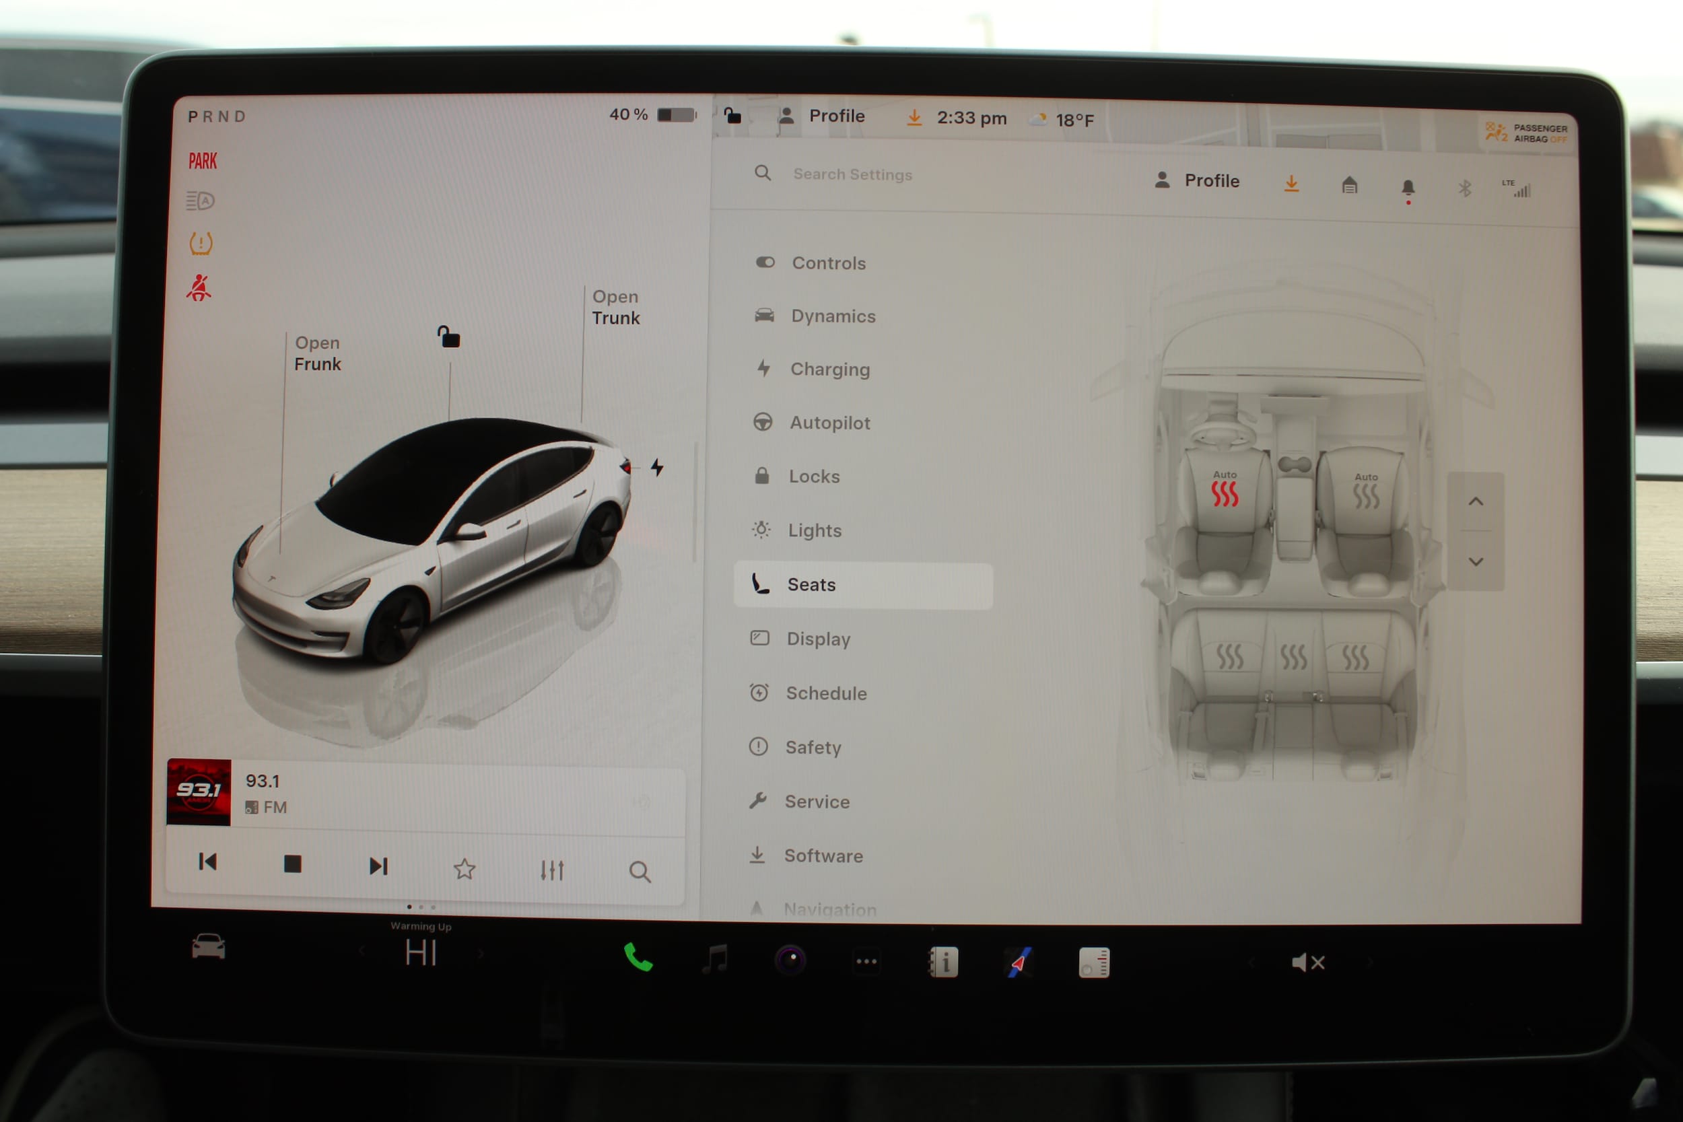Tap the audio equalizer icon

click(x=552, y=870)
